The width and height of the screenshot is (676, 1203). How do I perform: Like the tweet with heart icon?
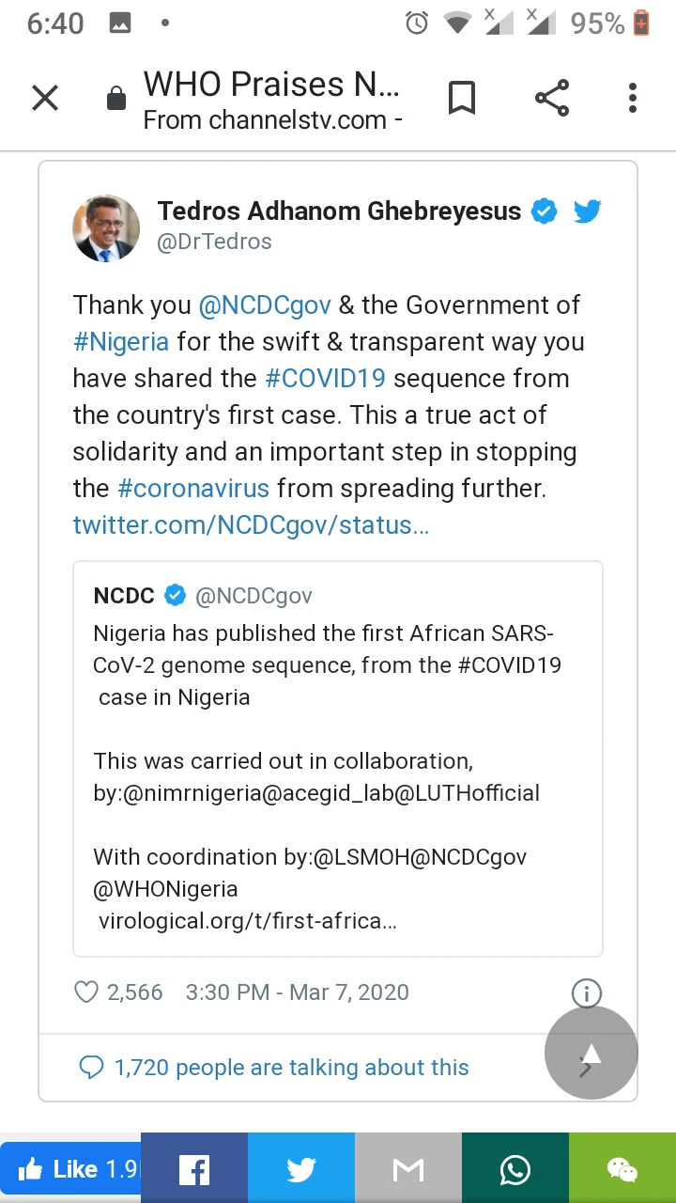tap(86, 992)
